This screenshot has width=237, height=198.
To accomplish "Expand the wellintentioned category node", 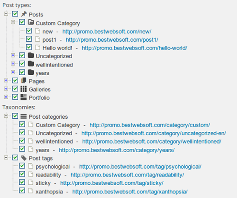I will pyautogui.click(x=13, y=64).
